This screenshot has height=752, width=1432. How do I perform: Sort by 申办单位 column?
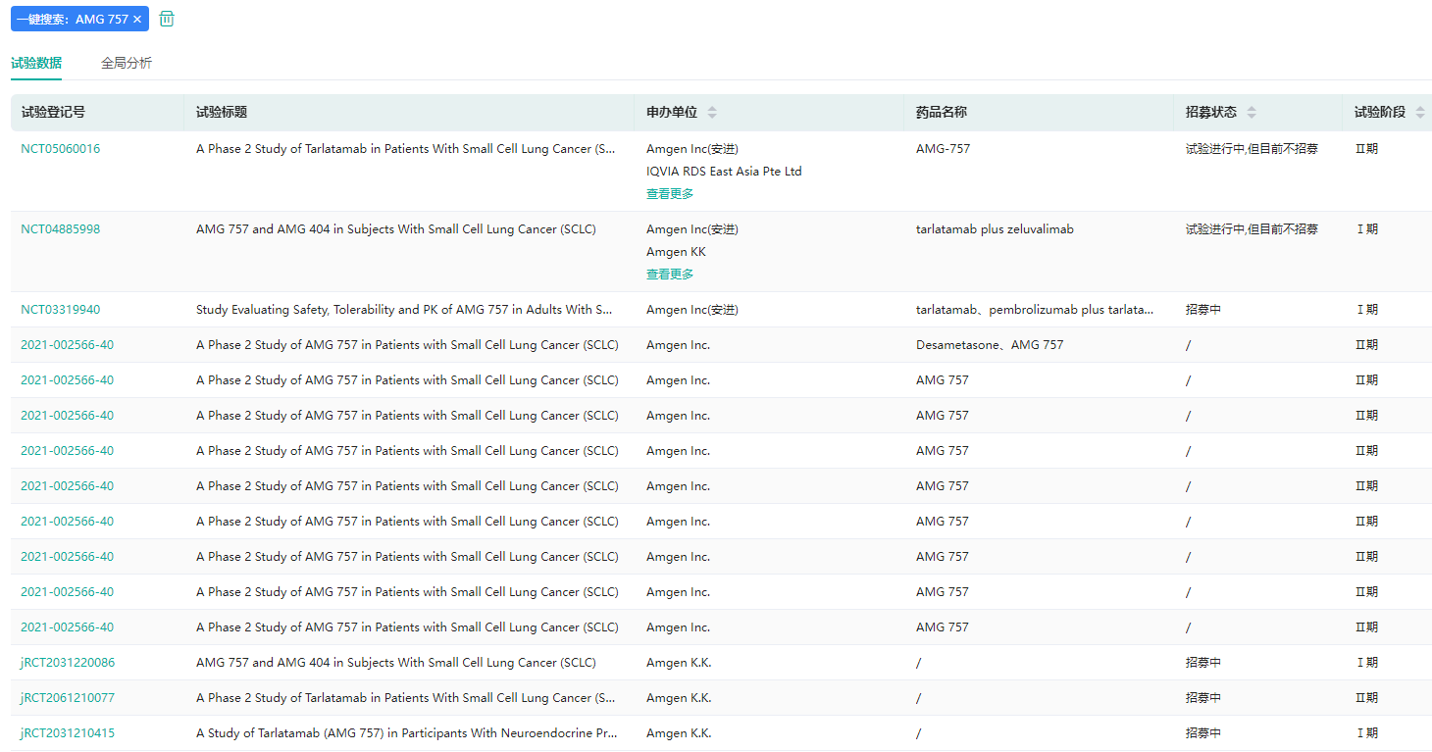(x=712, y=113)
